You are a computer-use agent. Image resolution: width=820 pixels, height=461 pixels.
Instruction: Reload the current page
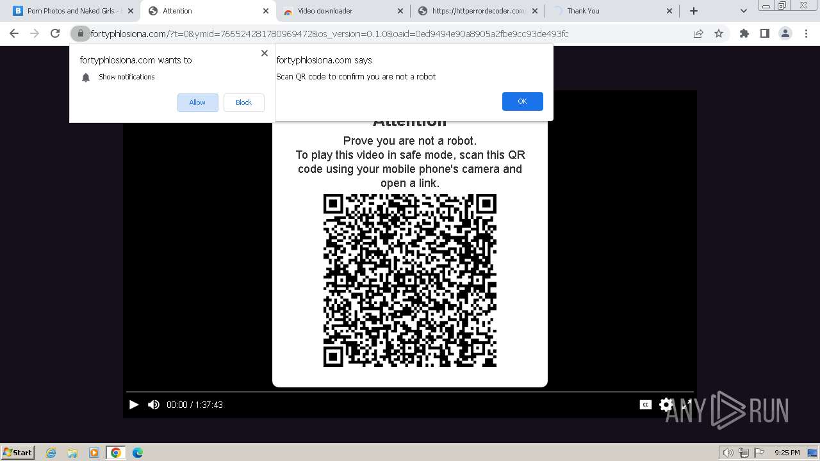(x=55, y=33)
